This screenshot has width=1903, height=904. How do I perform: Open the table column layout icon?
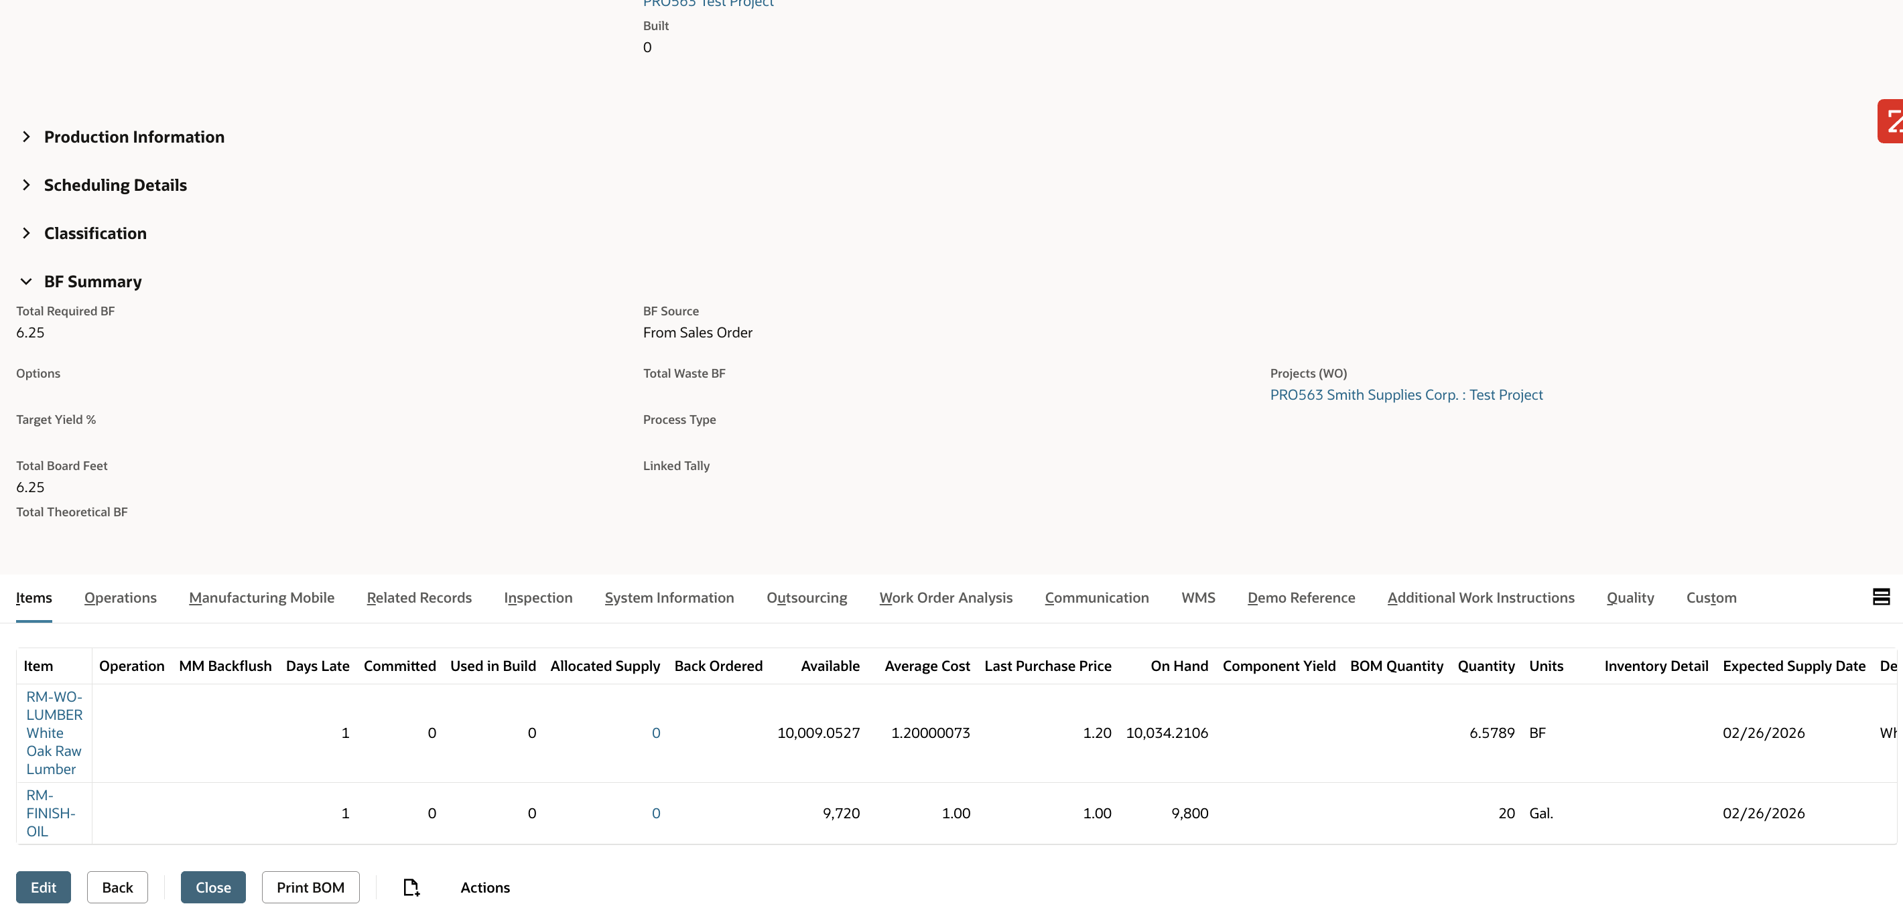pos(1881,597)
